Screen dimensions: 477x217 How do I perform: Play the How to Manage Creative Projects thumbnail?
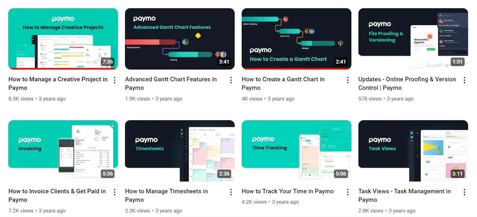(63, 39)
